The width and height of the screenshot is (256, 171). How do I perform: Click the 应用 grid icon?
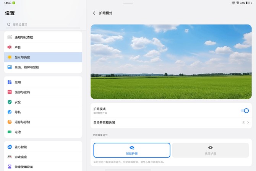pyautogui.click(x=10, y=82)
